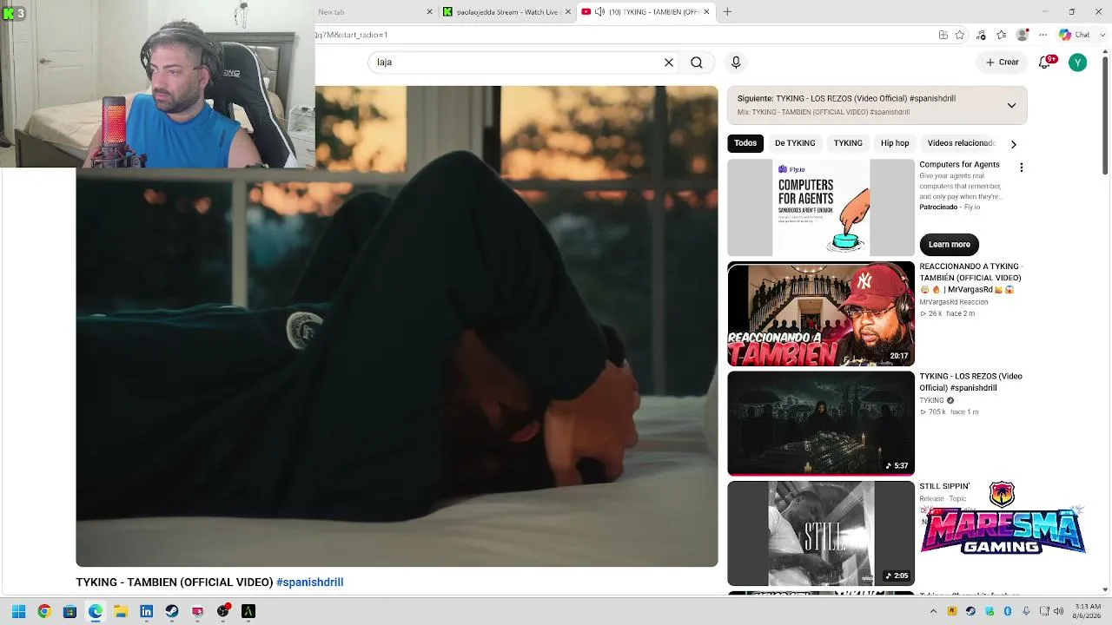This screenshot has height=625, width=1112.
Task: Open a new browser tab
Action: 727,12
